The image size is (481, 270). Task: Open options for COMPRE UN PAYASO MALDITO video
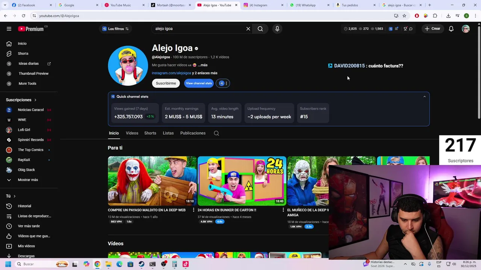click(x=194, y=210)
